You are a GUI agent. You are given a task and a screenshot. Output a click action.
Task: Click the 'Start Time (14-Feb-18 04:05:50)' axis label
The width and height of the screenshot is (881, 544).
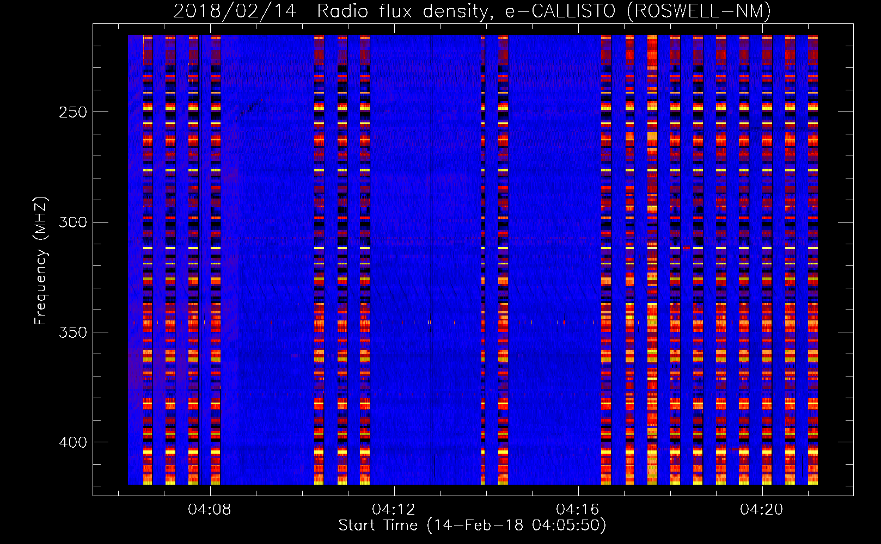click(472, 526)
